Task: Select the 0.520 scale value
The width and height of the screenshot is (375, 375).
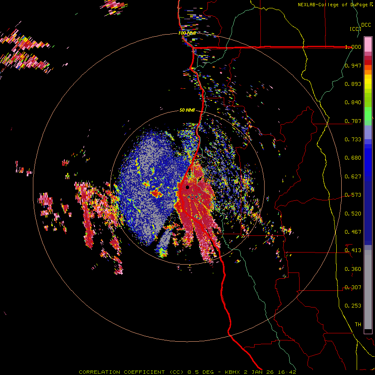Action: click(353, 214)
